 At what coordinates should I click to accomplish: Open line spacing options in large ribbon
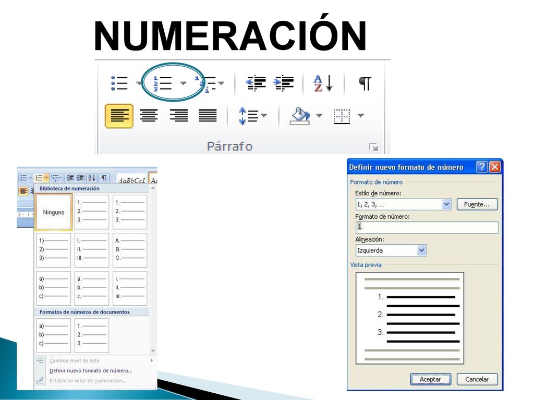249,116
